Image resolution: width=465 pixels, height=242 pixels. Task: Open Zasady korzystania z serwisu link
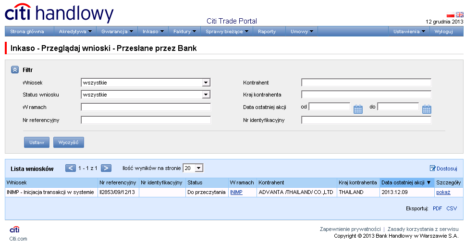point(423,229)
